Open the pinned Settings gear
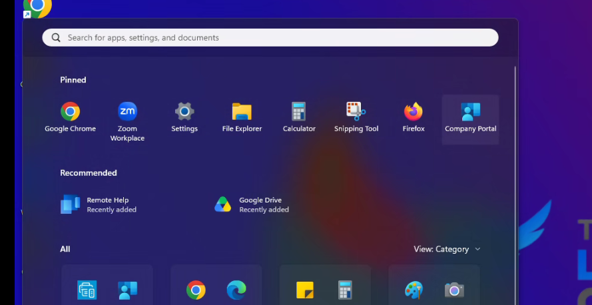The image size is (592, 305). [184, 118]
